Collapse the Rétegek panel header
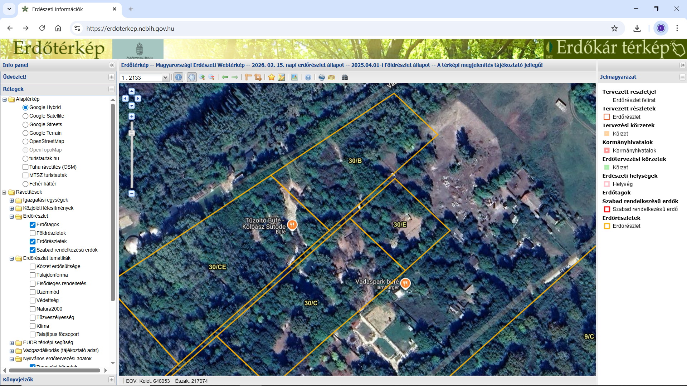Screen dimensions: 687x386 coord(112,89)
